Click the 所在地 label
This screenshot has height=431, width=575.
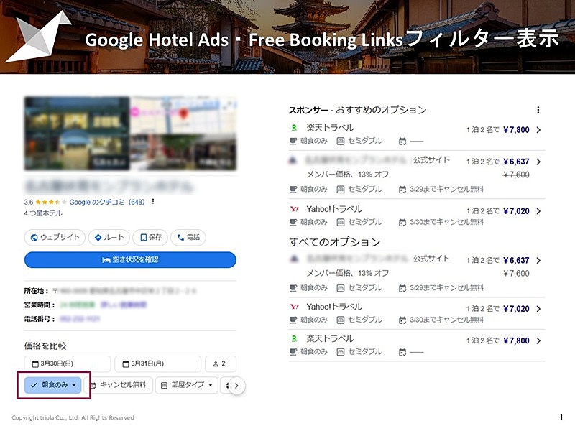37,291
